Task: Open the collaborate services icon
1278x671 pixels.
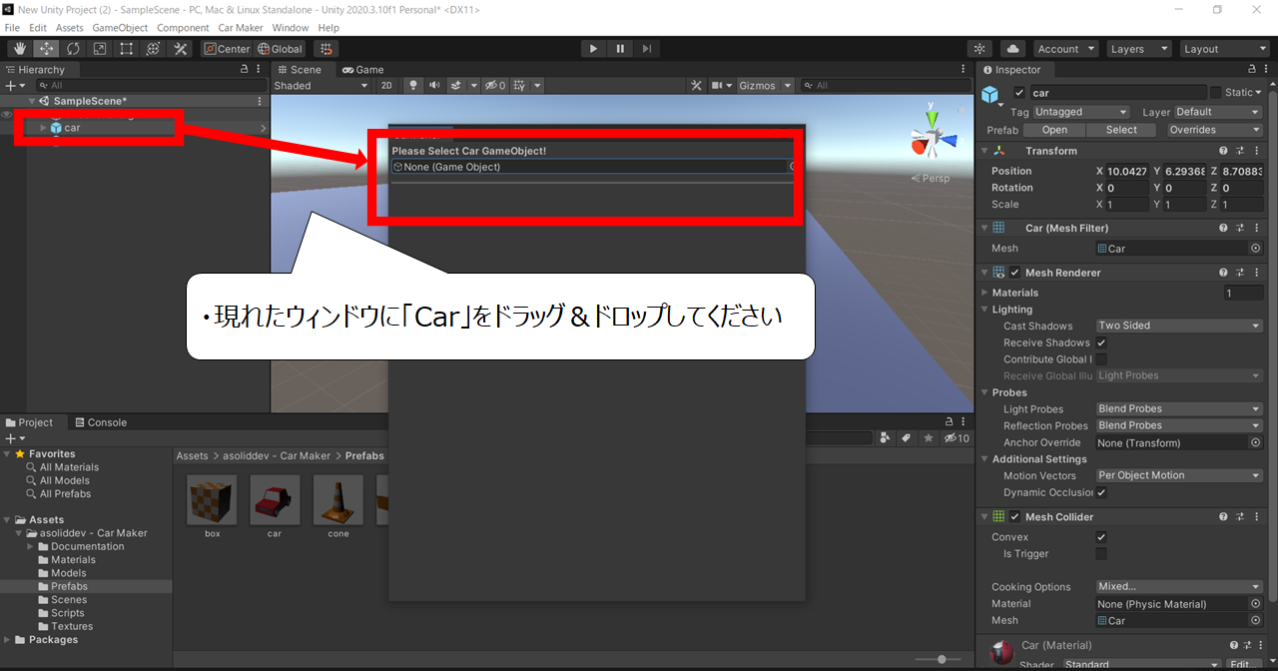Action: [980, 49]
